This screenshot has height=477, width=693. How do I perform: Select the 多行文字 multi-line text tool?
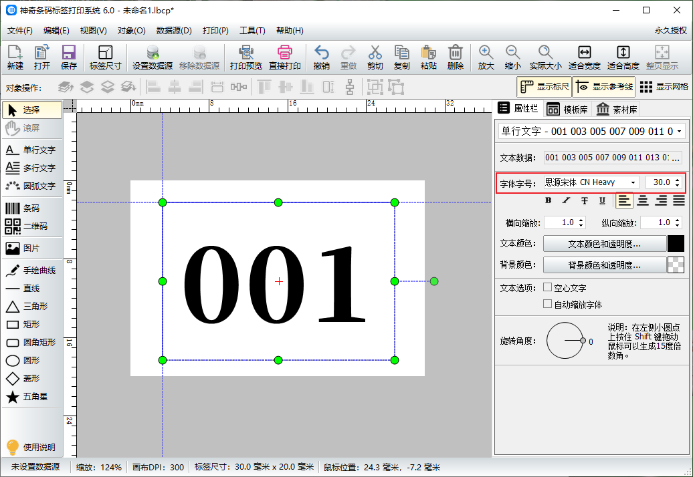31,168
